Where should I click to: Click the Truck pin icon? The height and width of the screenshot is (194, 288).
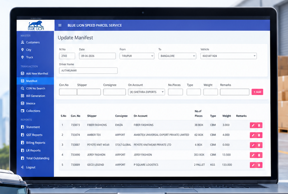(x=23, y=57)
